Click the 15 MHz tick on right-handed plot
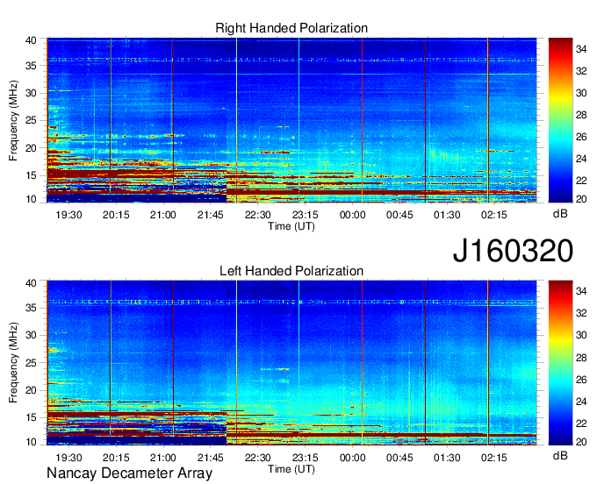This screenshot has height=484, width=597. click(x=31, y=175)
